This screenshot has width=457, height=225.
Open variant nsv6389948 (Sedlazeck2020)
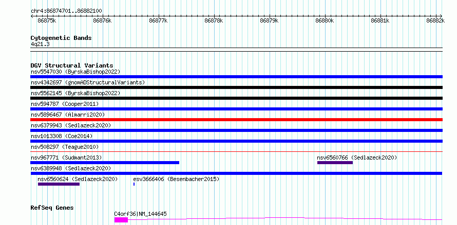coord(71,168)
